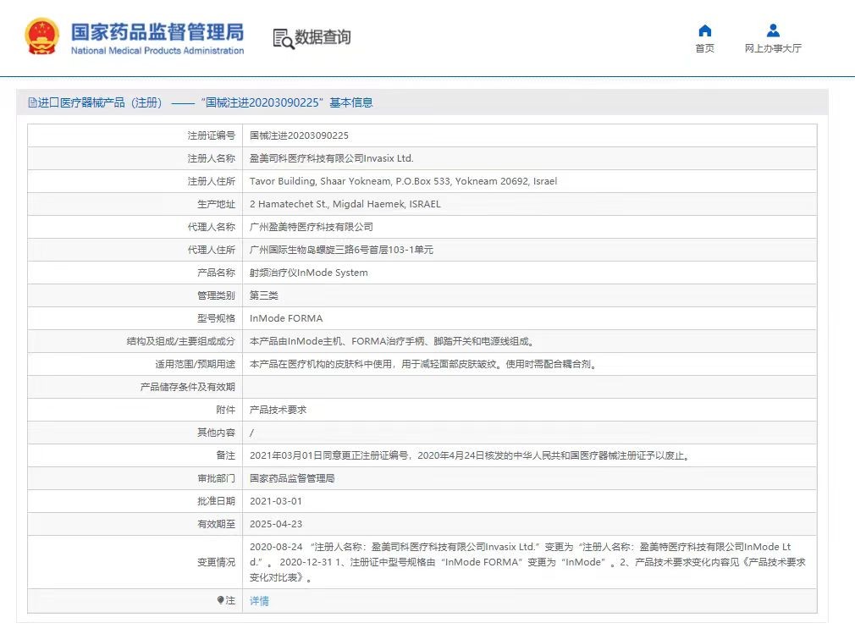This screenshot has width=855, height=634.
Task: Click the 本产品在医疗机构的皮肤科中使用 scope text
Action: [x=424, y=364]
